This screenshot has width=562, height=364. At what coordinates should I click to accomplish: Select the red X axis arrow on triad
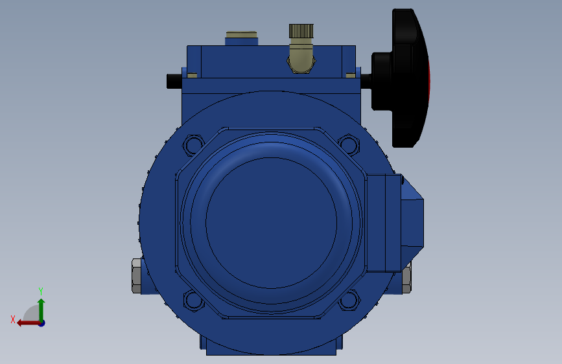(28, 323)
